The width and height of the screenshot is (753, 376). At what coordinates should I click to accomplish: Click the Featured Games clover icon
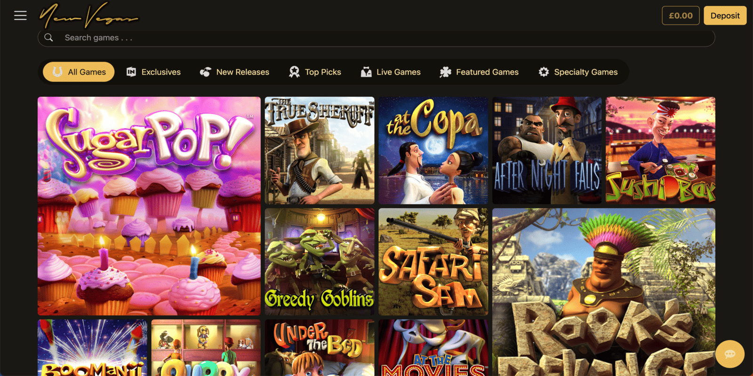445,72
